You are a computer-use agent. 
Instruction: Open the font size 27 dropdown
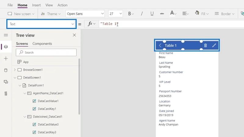(116, 14)
